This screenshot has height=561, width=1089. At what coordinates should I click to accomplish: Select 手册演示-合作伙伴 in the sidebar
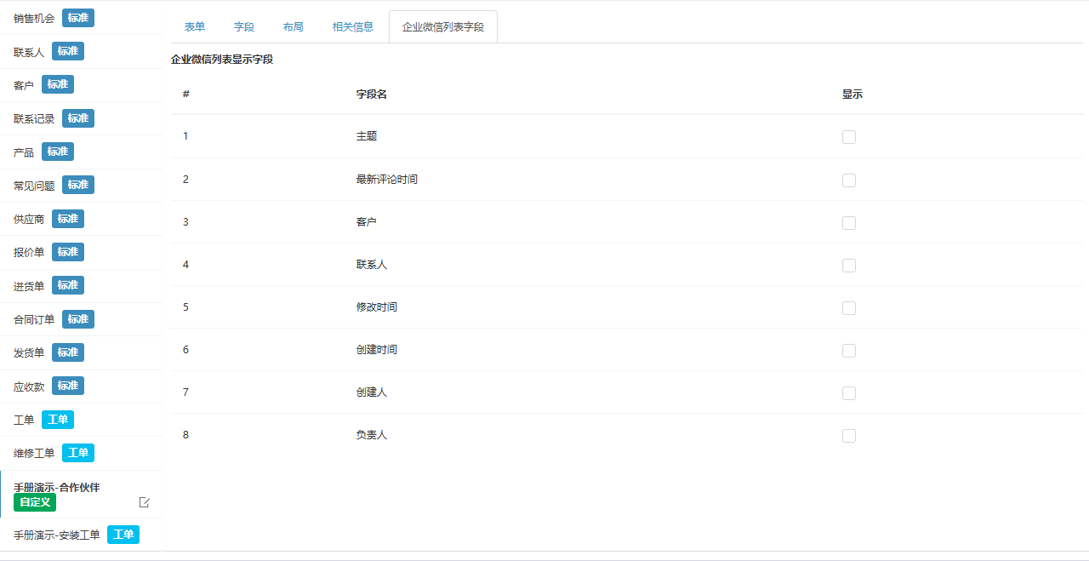click(56, 488)
